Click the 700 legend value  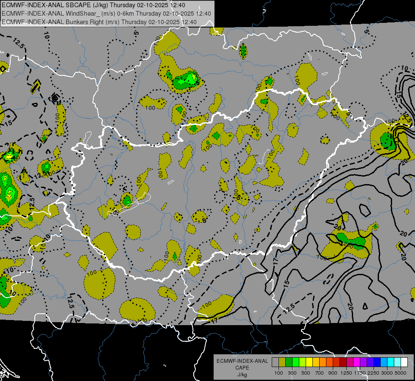[320, 373]
